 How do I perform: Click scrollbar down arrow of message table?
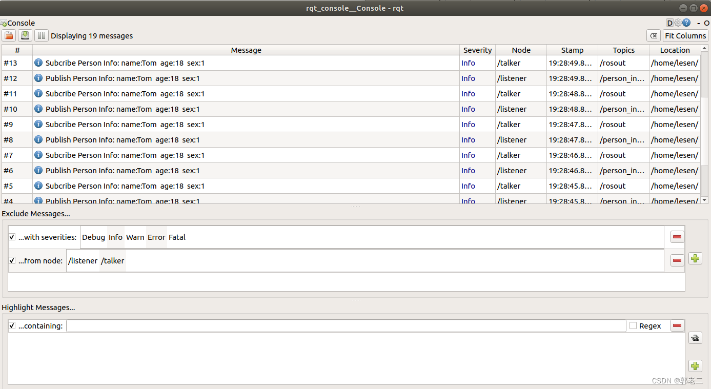click(x=704, y=200)
